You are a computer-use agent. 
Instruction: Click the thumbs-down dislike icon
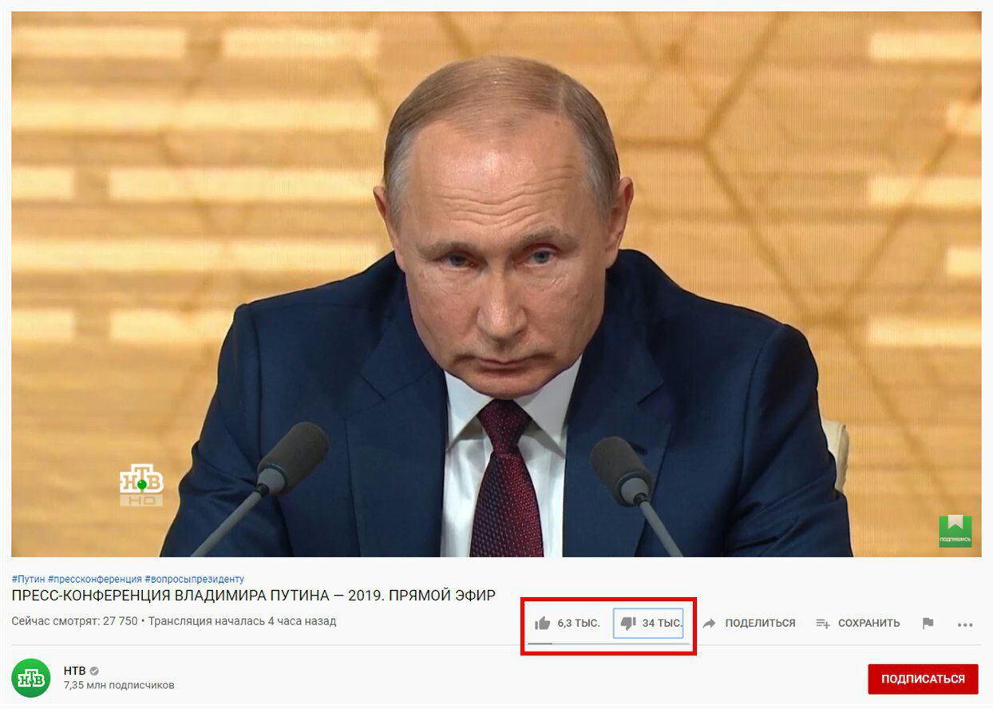click(x=627, y=624)
